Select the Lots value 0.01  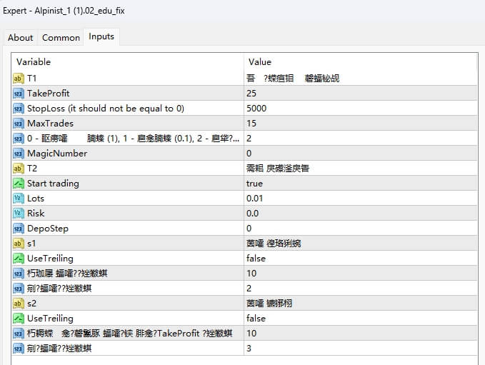(x=254, y=199)
